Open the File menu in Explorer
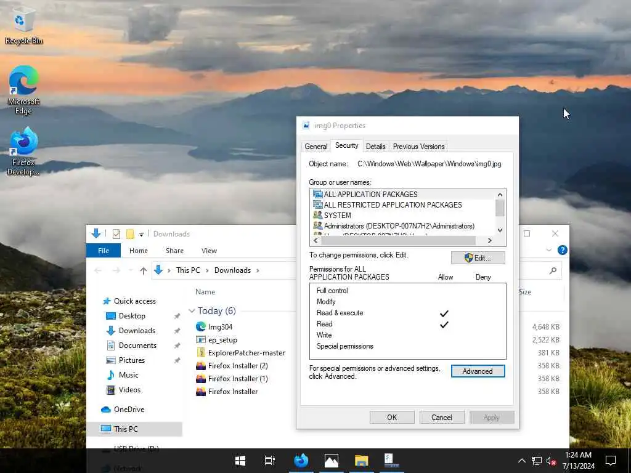The height and width of the screenshot is (473, 631). pos(104,251)
